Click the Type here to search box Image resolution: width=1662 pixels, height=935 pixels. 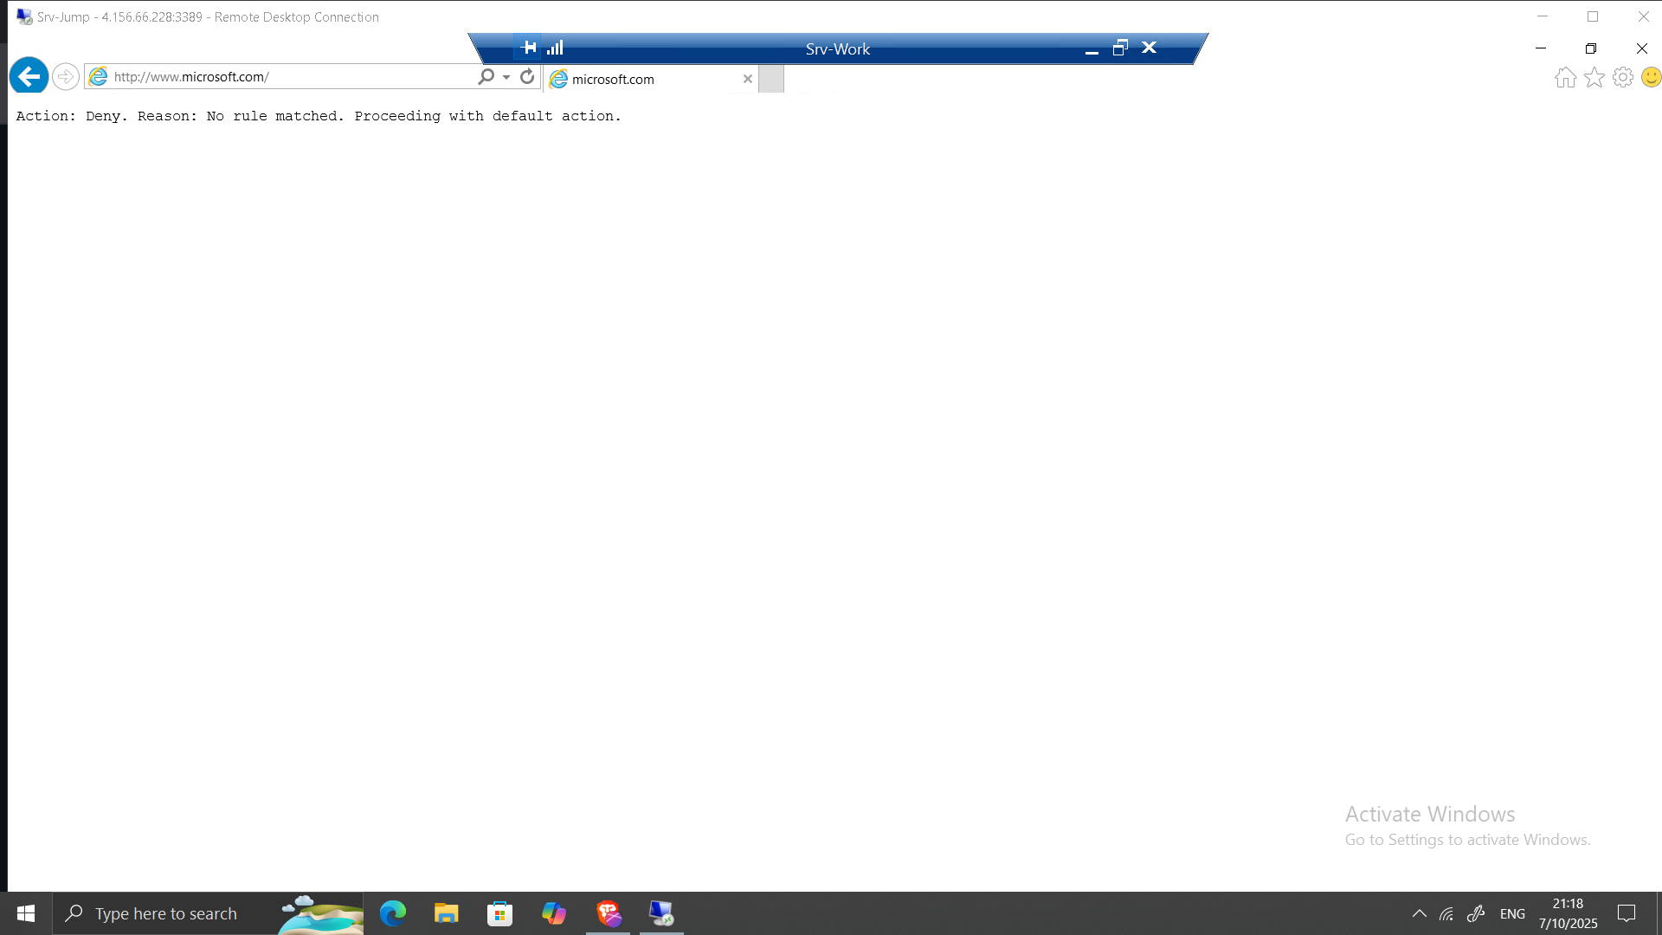click(x=166, y=914)
